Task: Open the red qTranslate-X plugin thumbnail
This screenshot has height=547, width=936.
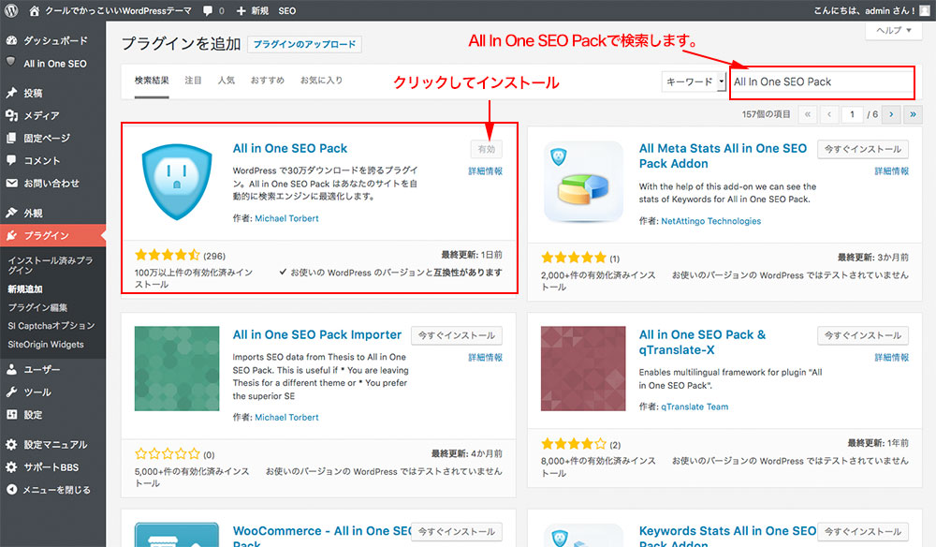Action: click(583, 368)
